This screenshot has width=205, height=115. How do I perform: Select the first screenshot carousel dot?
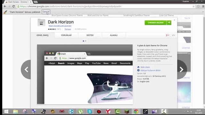[83, 41]
